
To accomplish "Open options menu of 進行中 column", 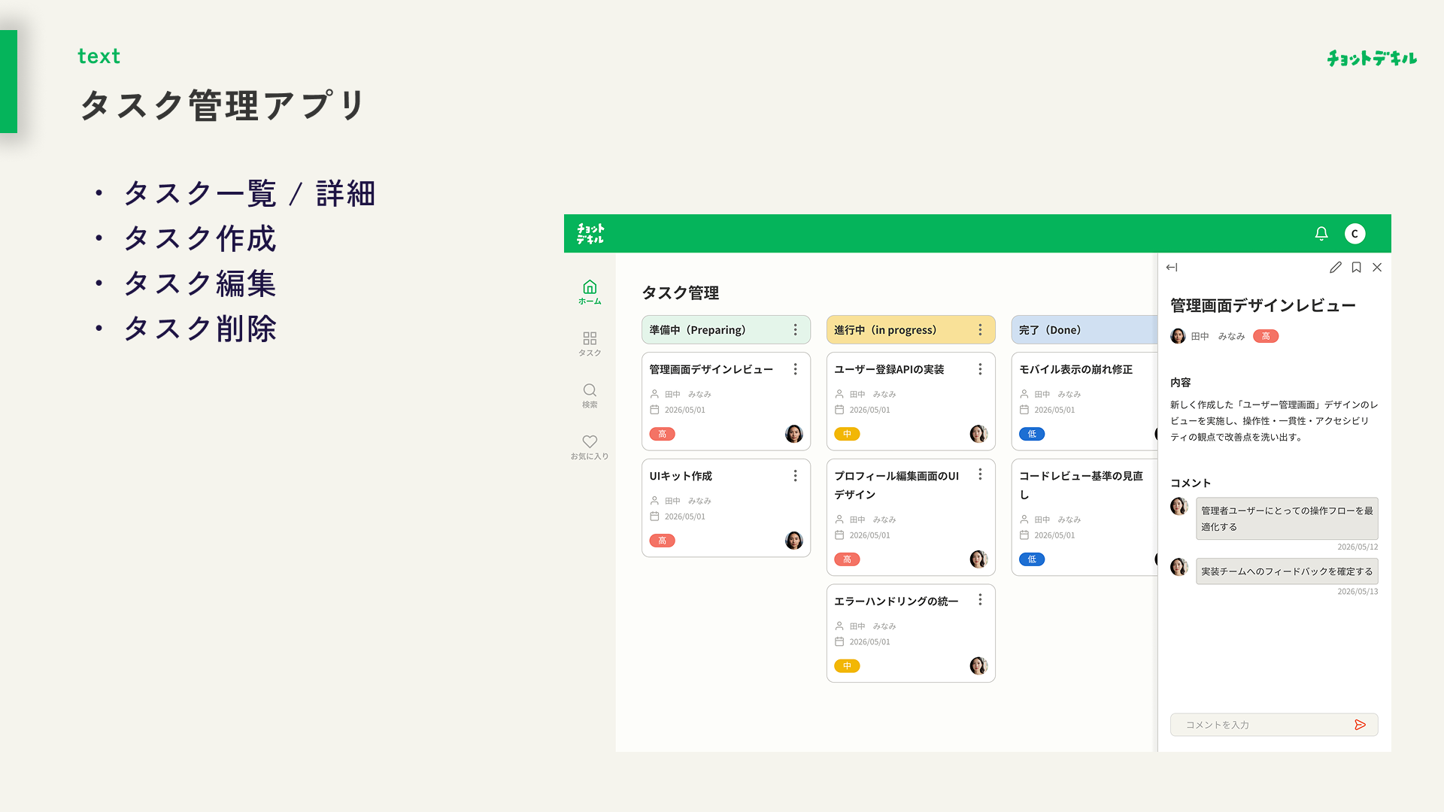I will tap(980, 329).
